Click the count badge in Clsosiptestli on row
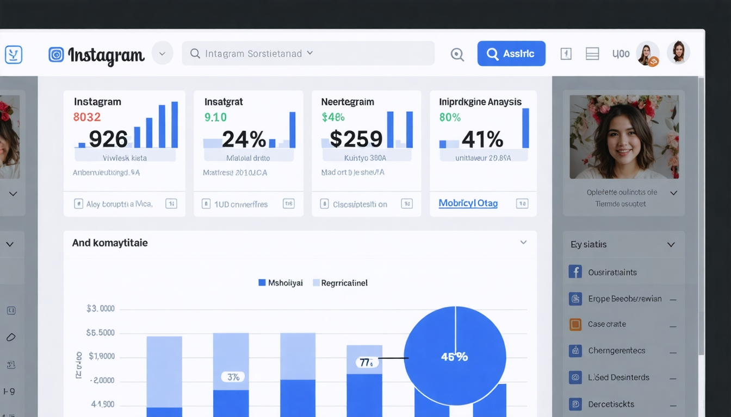This screenshot has width=731, height=417. [407, 204]
